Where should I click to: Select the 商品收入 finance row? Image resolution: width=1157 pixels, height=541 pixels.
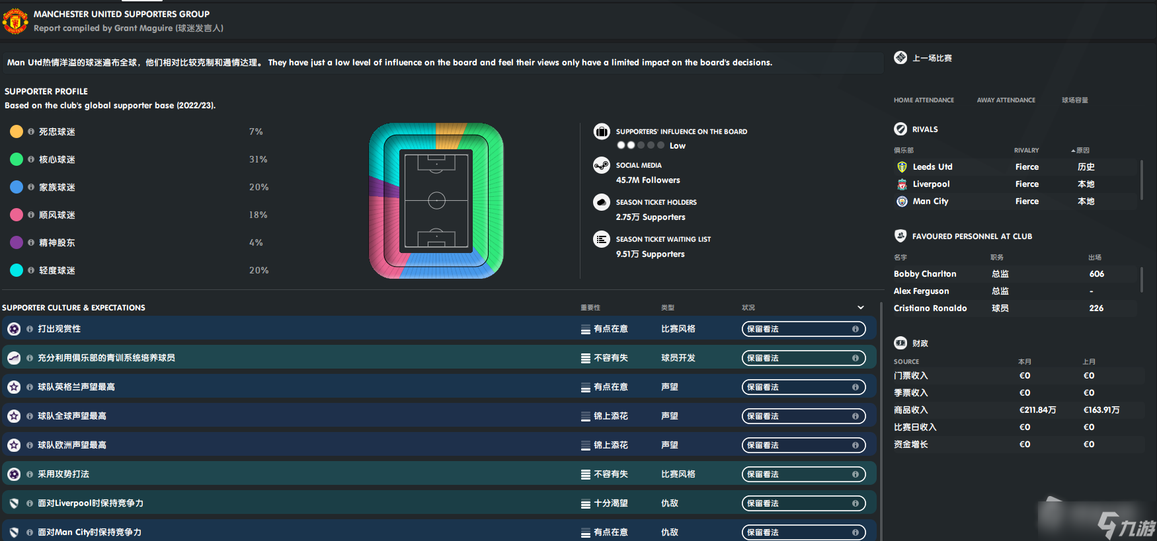pos(1019,410)
